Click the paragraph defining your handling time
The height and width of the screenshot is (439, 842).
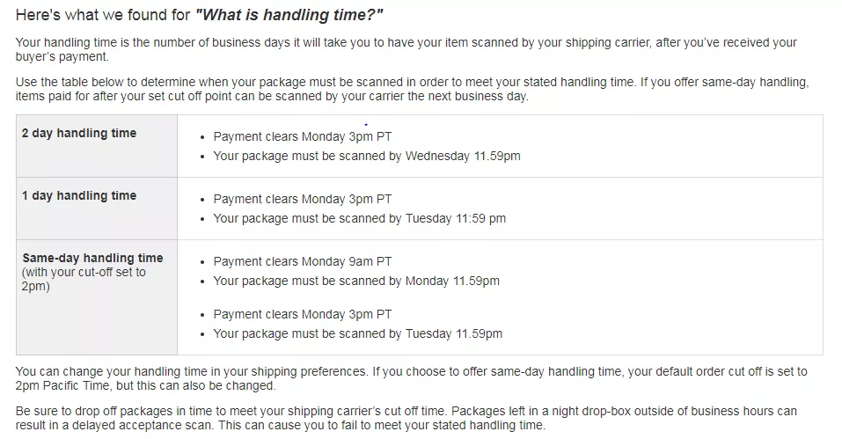pyautogui.click(x=405, y=49)
